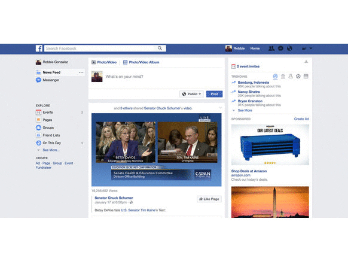
Task: Expand See More under Explore
Action: tap(51, 150)
